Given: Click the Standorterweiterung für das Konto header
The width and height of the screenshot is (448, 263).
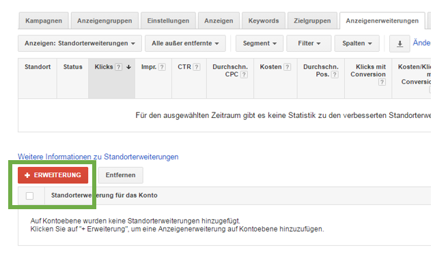Looking at the screenshot, I should point(104,195).
